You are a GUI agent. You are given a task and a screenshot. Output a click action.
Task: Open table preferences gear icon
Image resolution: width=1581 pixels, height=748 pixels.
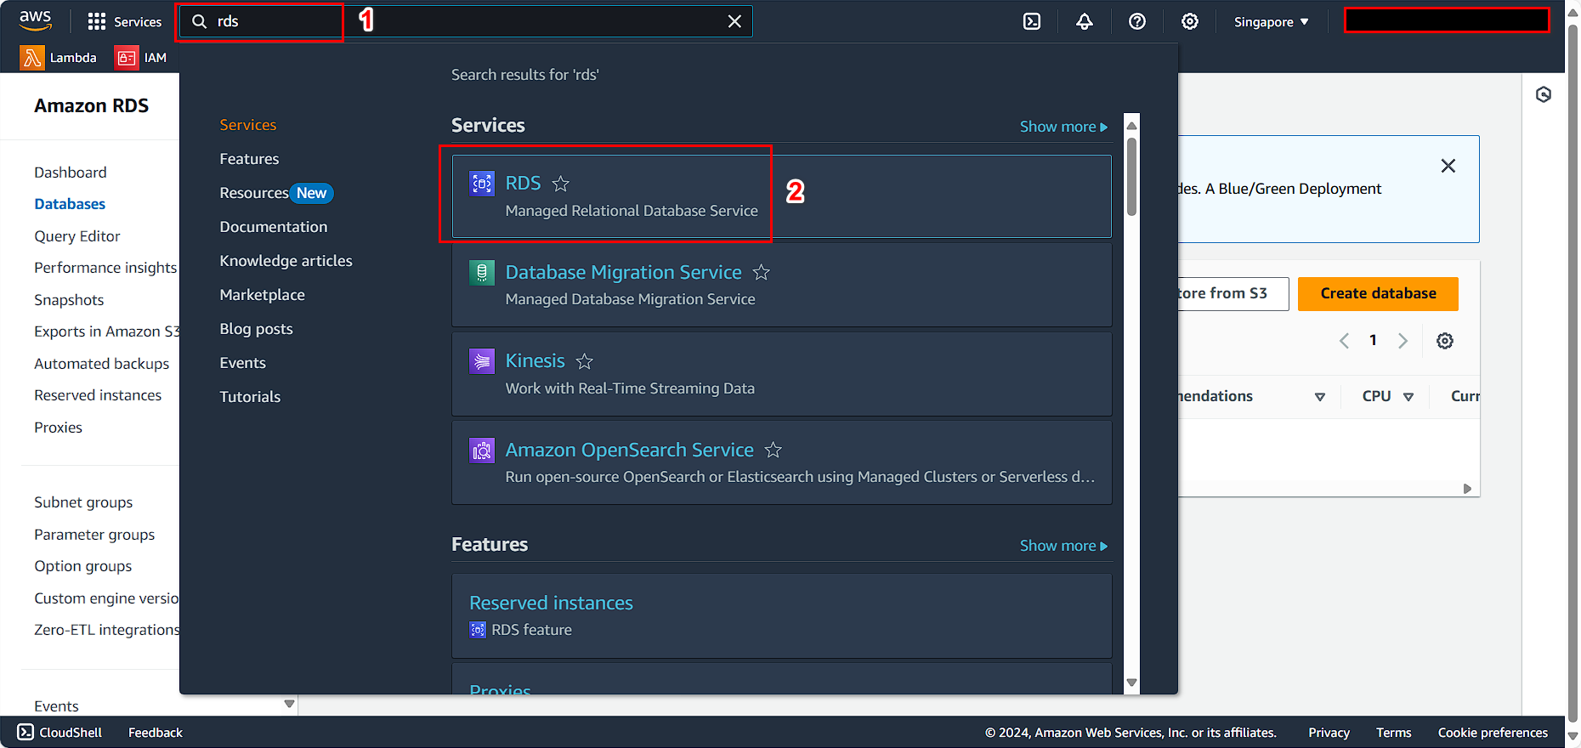[x=1445, y=341]
